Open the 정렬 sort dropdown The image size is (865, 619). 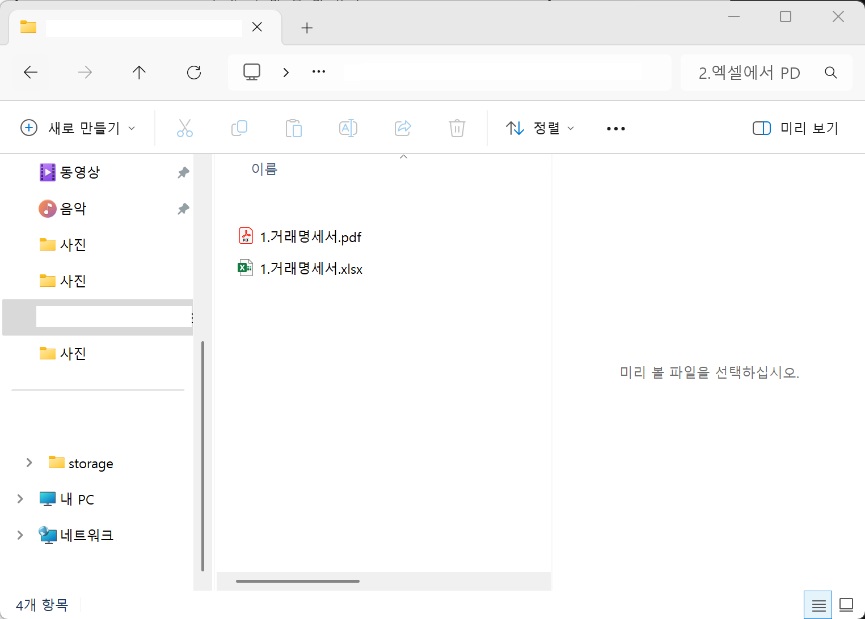pyautogui.click(x=540, y=128)
